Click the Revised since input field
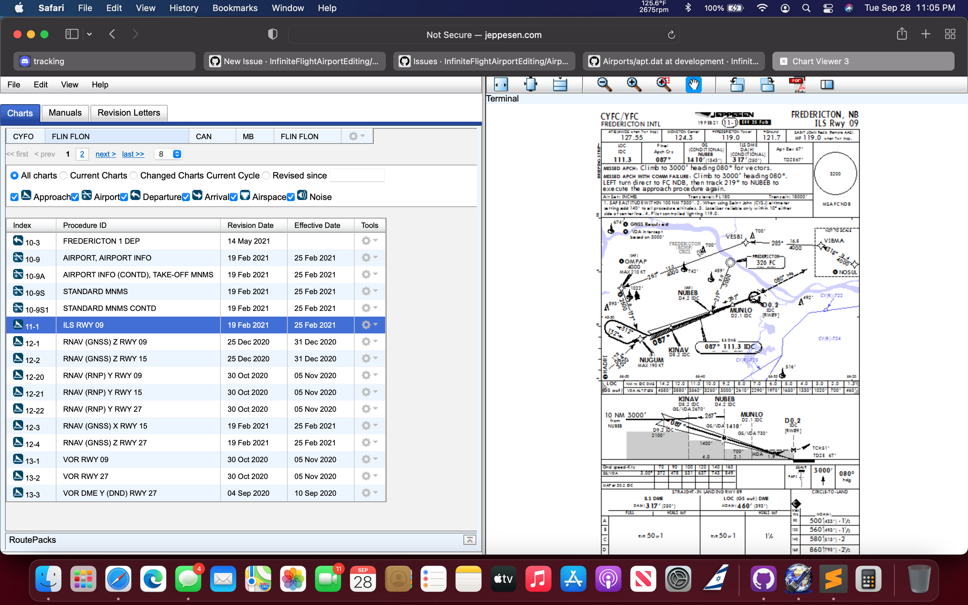Image resolution: width=968 pixels, height=605 pixels. click(x=357, y=175)
